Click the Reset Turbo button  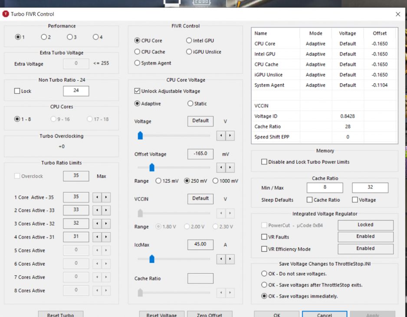point(60,314)
